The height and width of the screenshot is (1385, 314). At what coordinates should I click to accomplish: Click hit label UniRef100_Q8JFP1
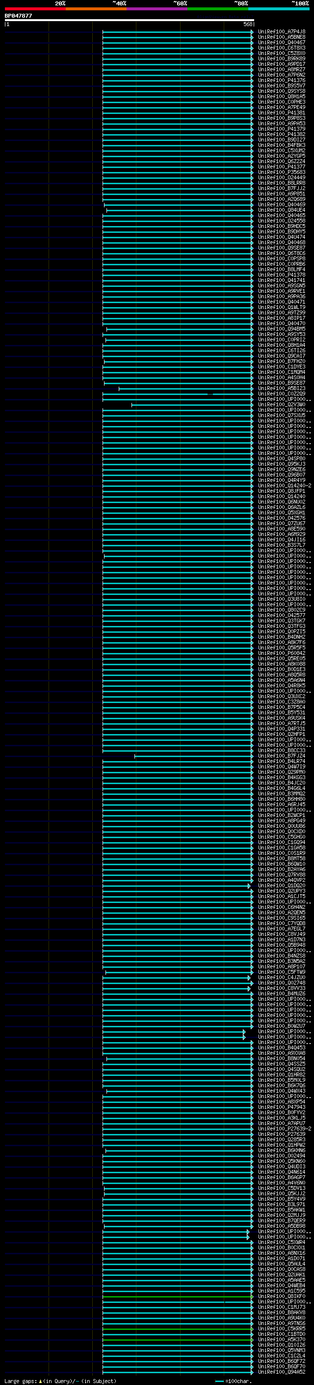[281, 491]
